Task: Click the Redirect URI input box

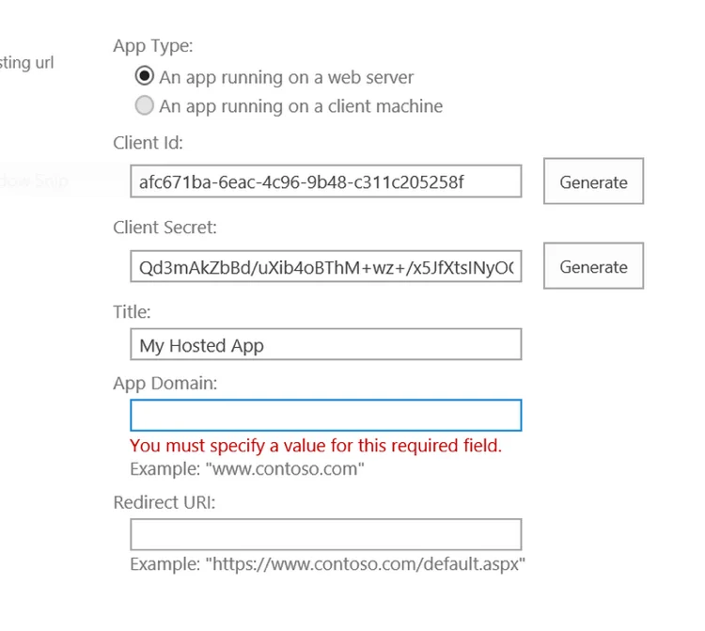Action: (326, 534)
